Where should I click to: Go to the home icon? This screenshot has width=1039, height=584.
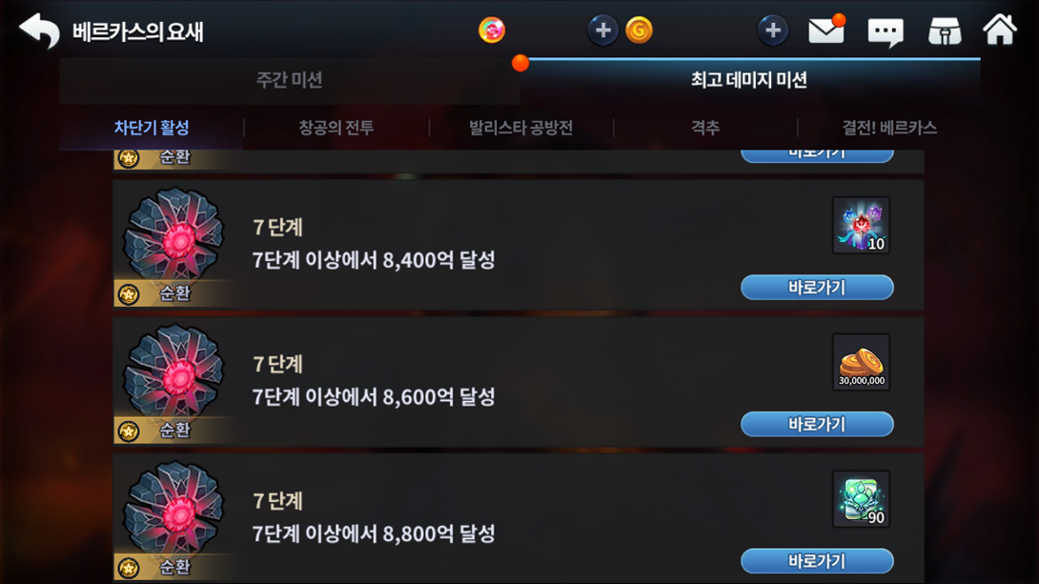tap(1000, 30)
